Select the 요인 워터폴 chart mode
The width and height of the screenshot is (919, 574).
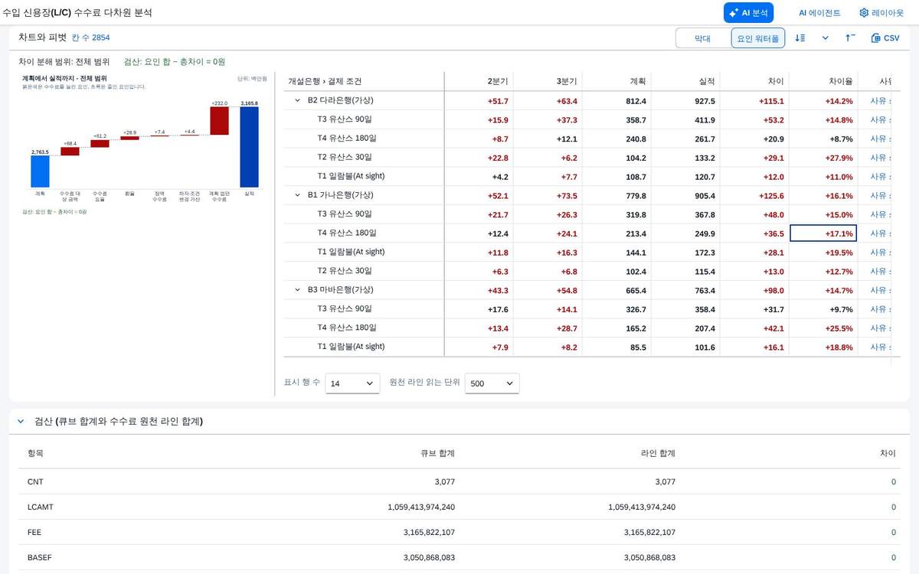point(757,38)
